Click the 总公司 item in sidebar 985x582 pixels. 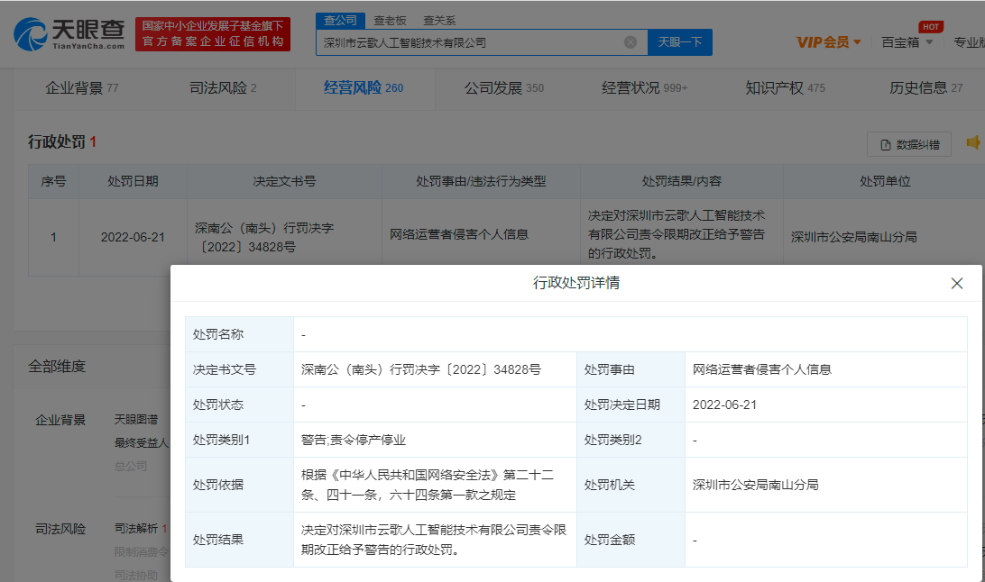[x=131, y=466]
